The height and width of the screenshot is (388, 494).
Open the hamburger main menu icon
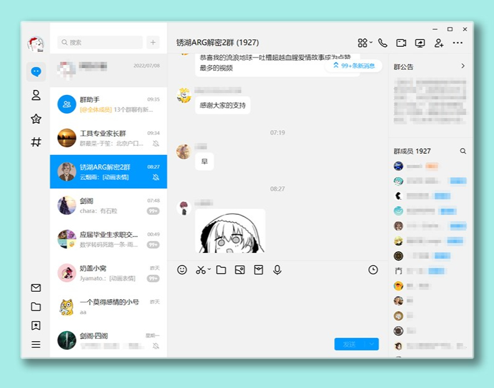click(x=36, y=344)
